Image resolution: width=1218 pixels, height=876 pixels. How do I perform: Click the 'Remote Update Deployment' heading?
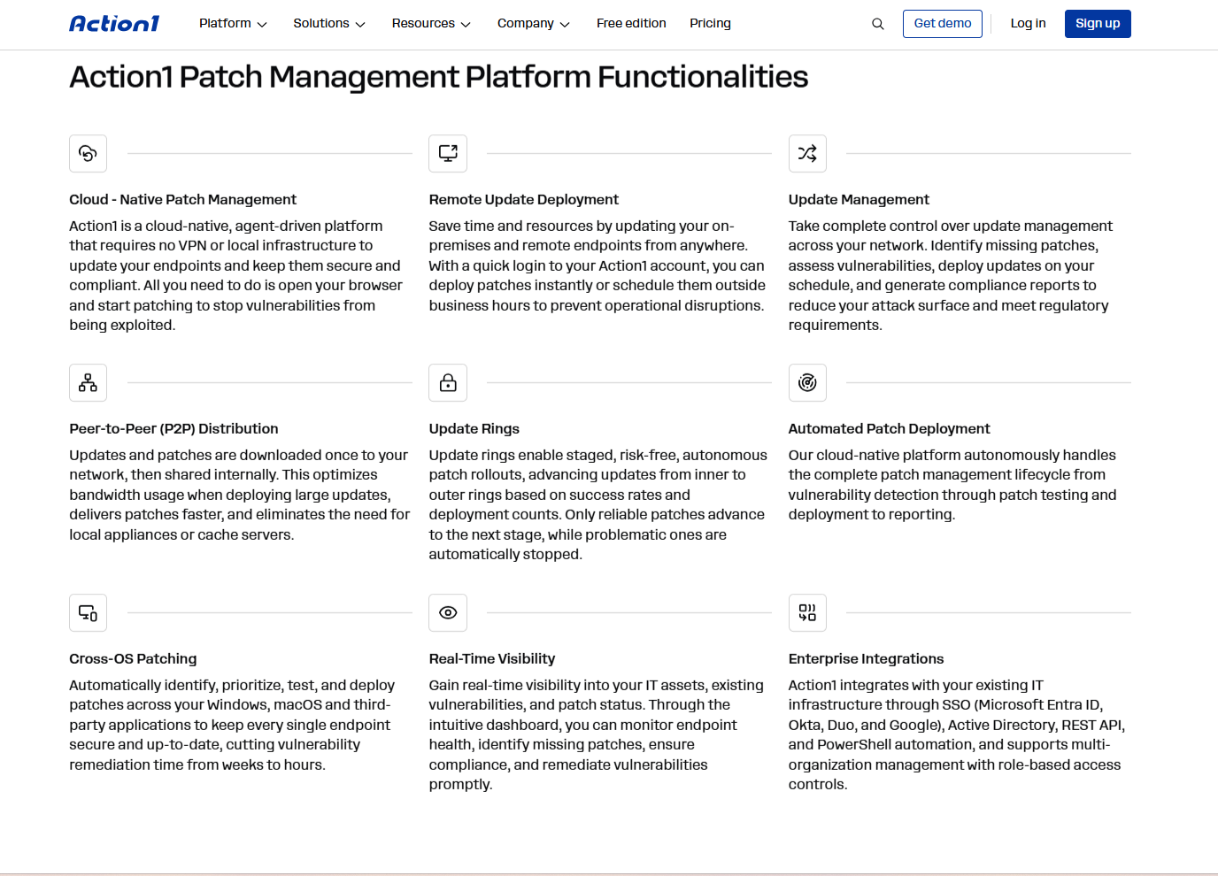point(524,200)
